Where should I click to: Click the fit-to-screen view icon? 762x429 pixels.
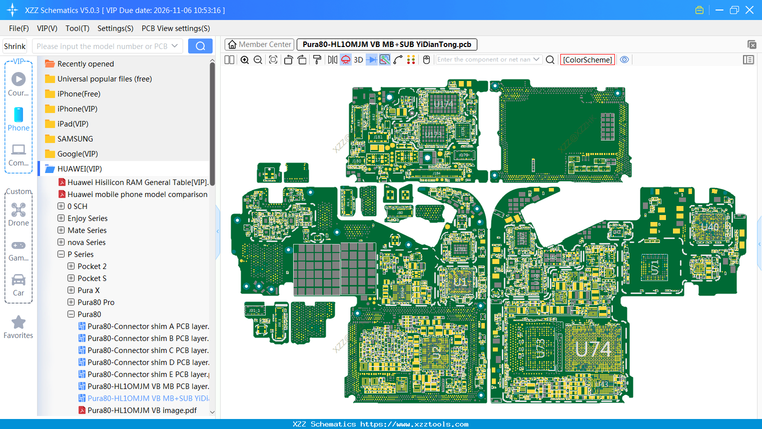(x=273, y=60)
